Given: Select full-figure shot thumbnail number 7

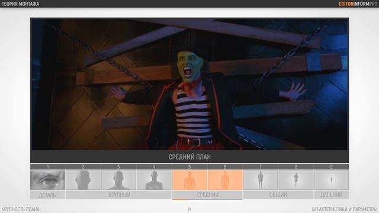Looking at the screenshot, I should [x=261, y=180].
